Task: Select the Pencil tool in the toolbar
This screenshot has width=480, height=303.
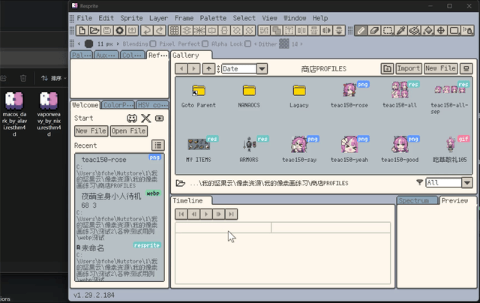Action: (x=361, y=31)
